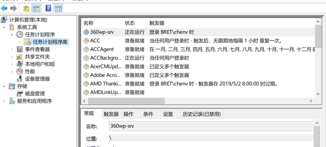Click the Back arrow in toolbar
Viewport: 326px width, 147px height.
click(4, 8)
